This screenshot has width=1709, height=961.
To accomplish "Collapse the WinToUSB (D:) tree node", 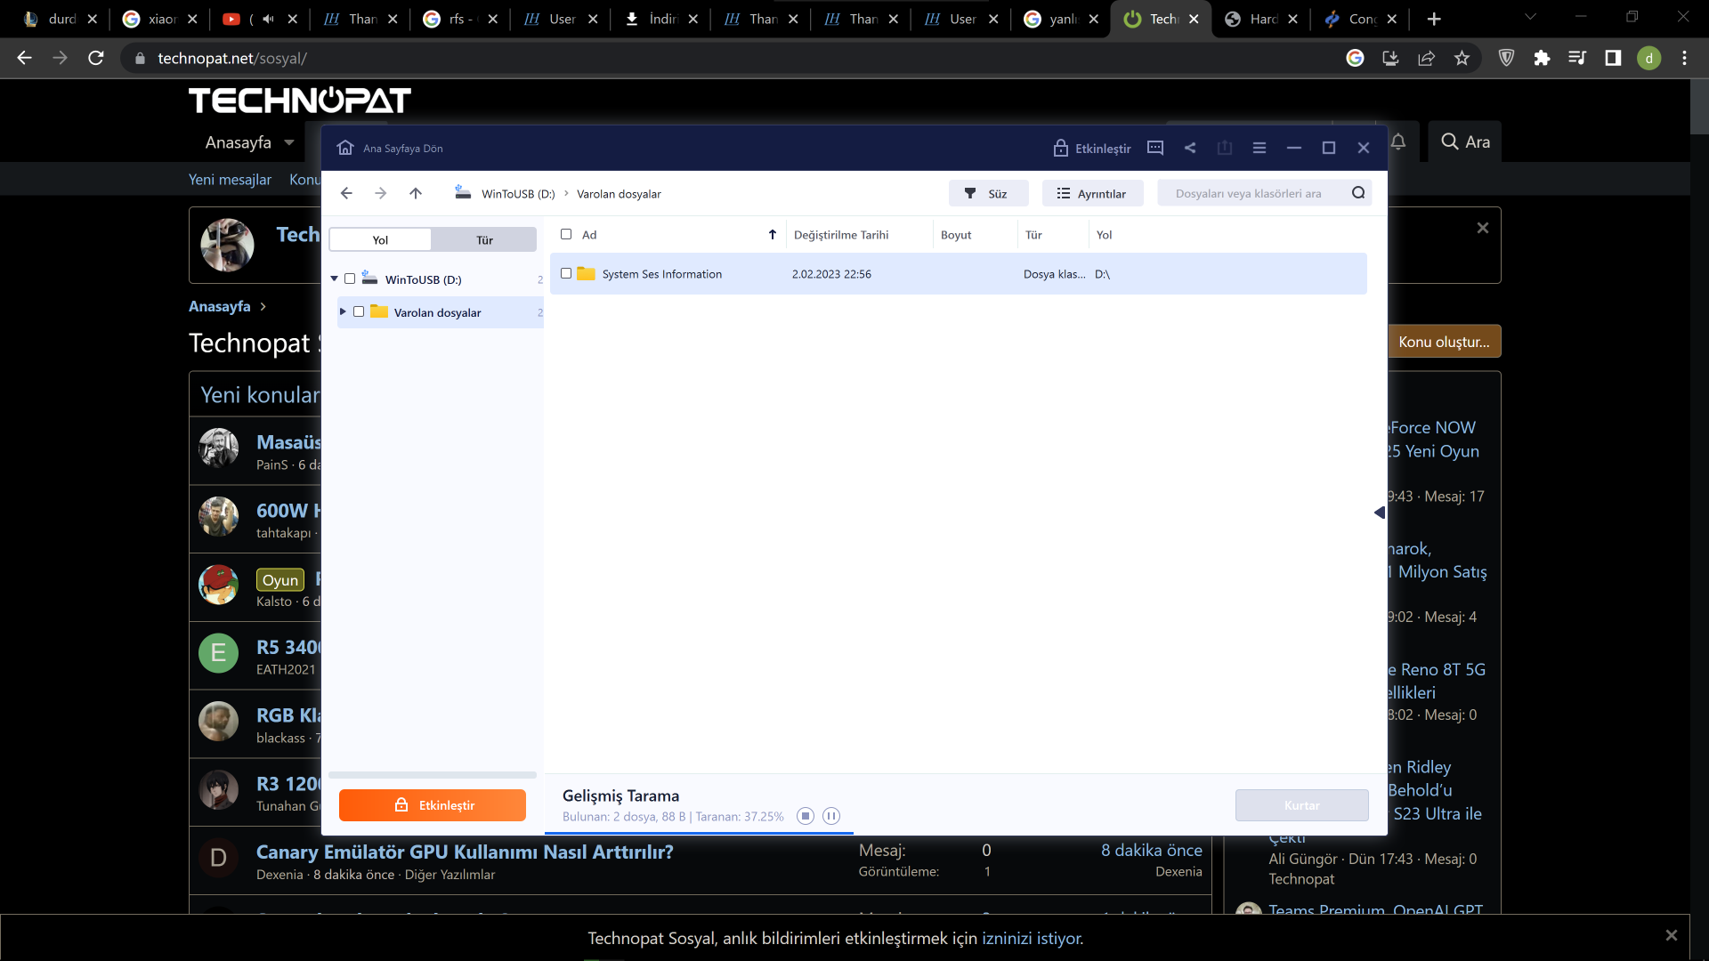I will click(x=335, y=279).
